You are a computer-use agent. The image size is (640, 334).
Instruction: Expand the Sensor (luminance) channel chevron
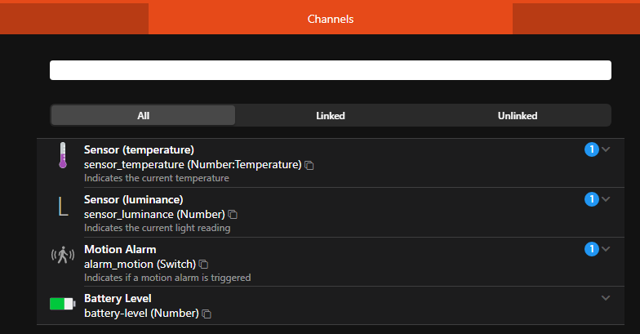point(606,199)
